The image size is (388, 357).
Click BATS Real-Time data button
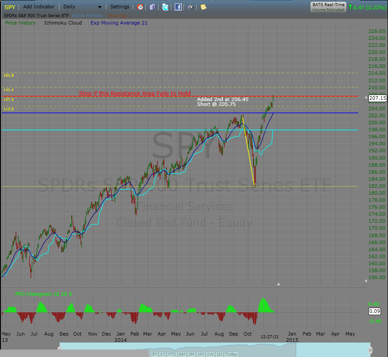tap(328, 7)
